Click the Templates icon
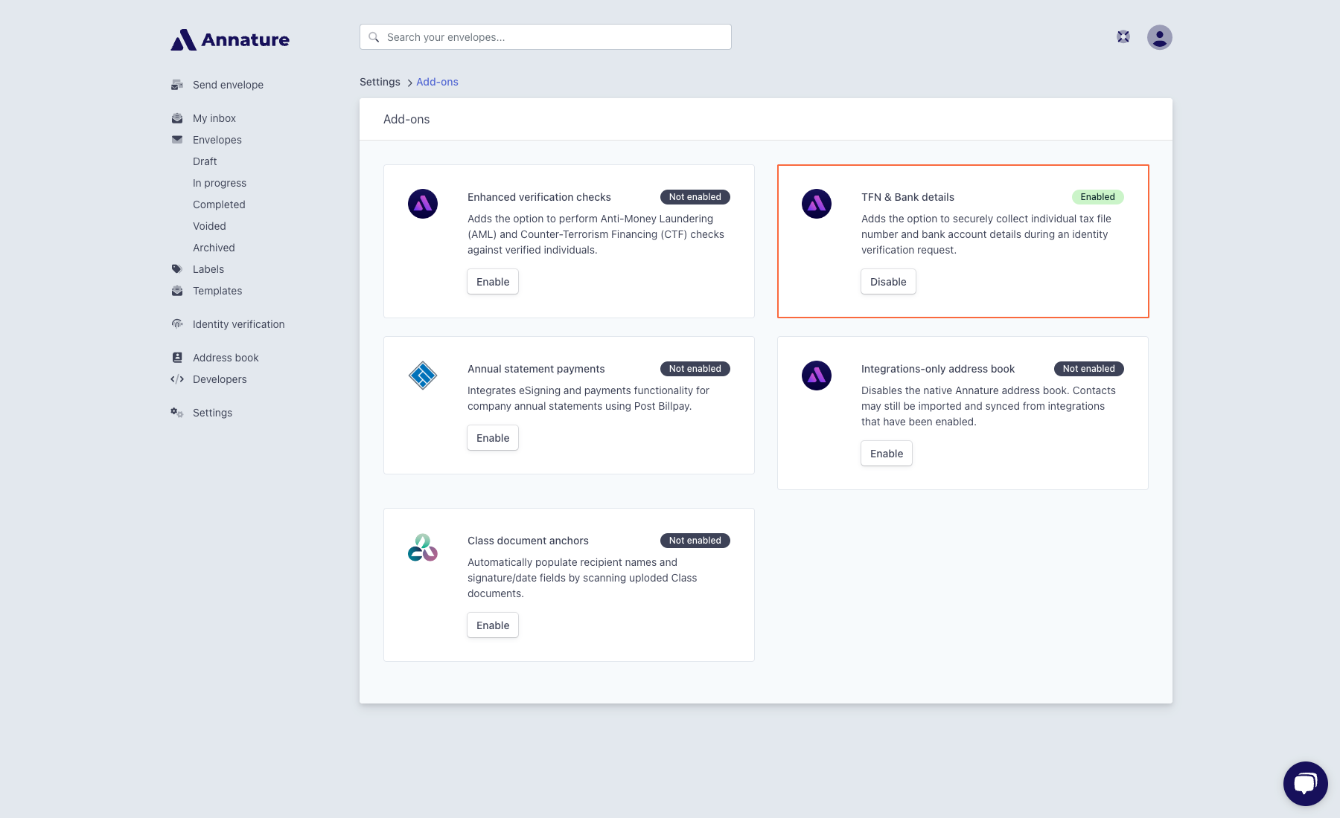The height and width of the screenshot is (818, 1340). (177, 291)
